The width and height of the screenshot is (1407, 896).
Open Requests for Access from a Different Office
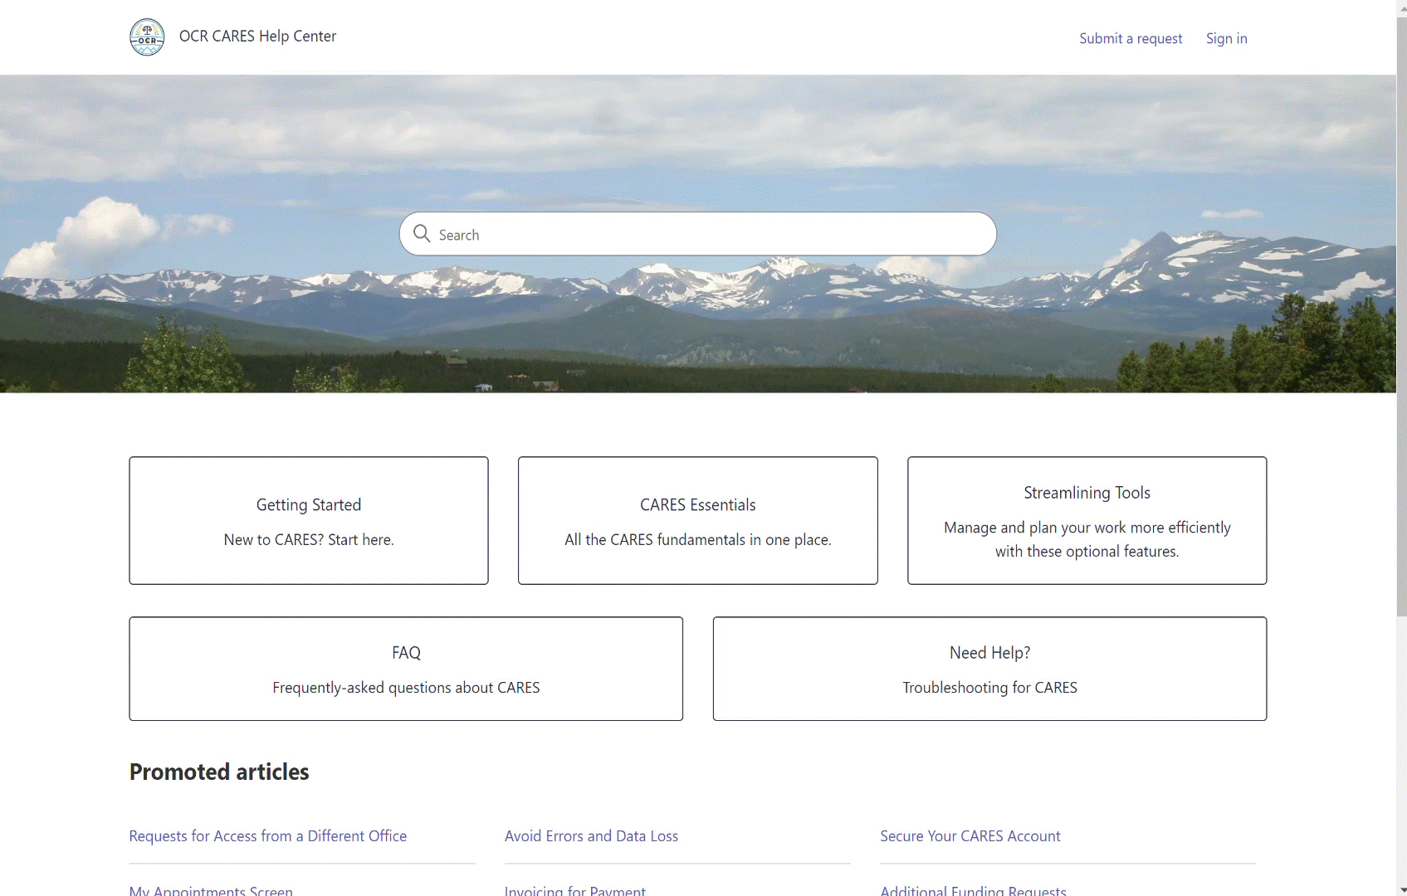point(268,836)
